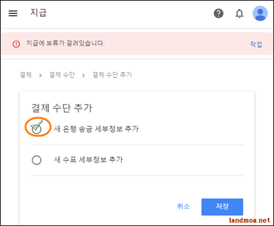Screen dimensions: 274x226
Task: Click the chevron after the 결제 수단 breadcrumb
Action: (x=83, y=75)
